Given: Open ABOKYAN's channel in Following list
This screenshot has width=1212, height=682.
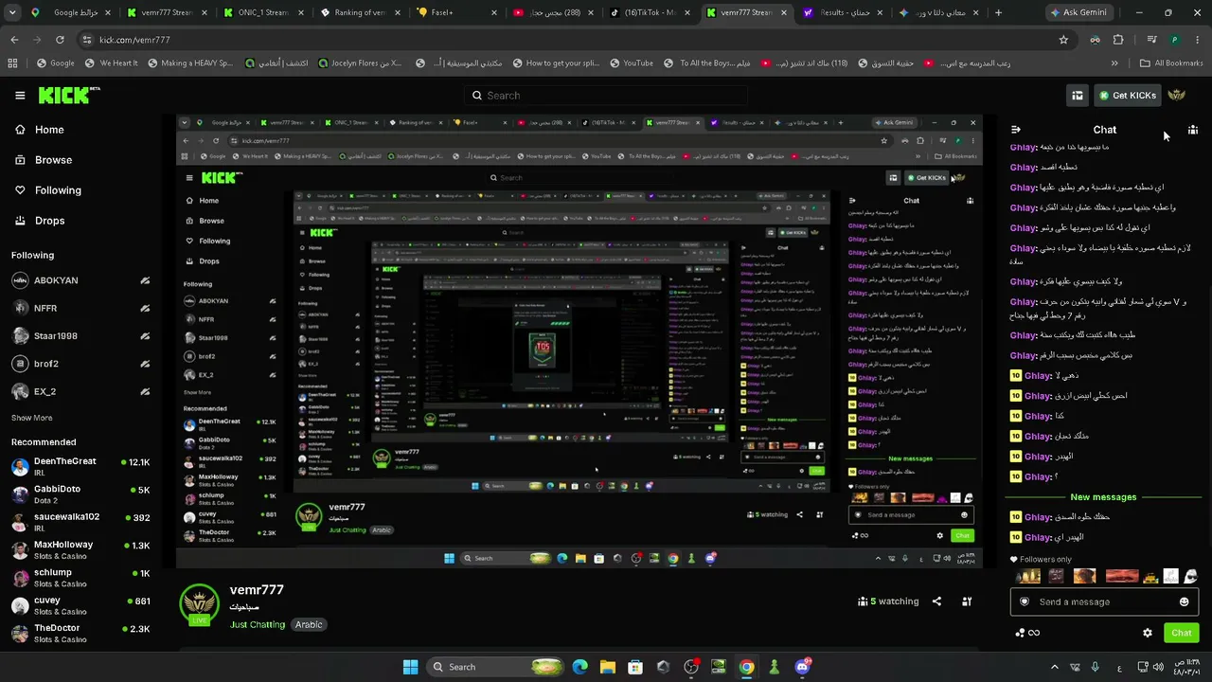Looking at the screenshot, I should [80, 280].
